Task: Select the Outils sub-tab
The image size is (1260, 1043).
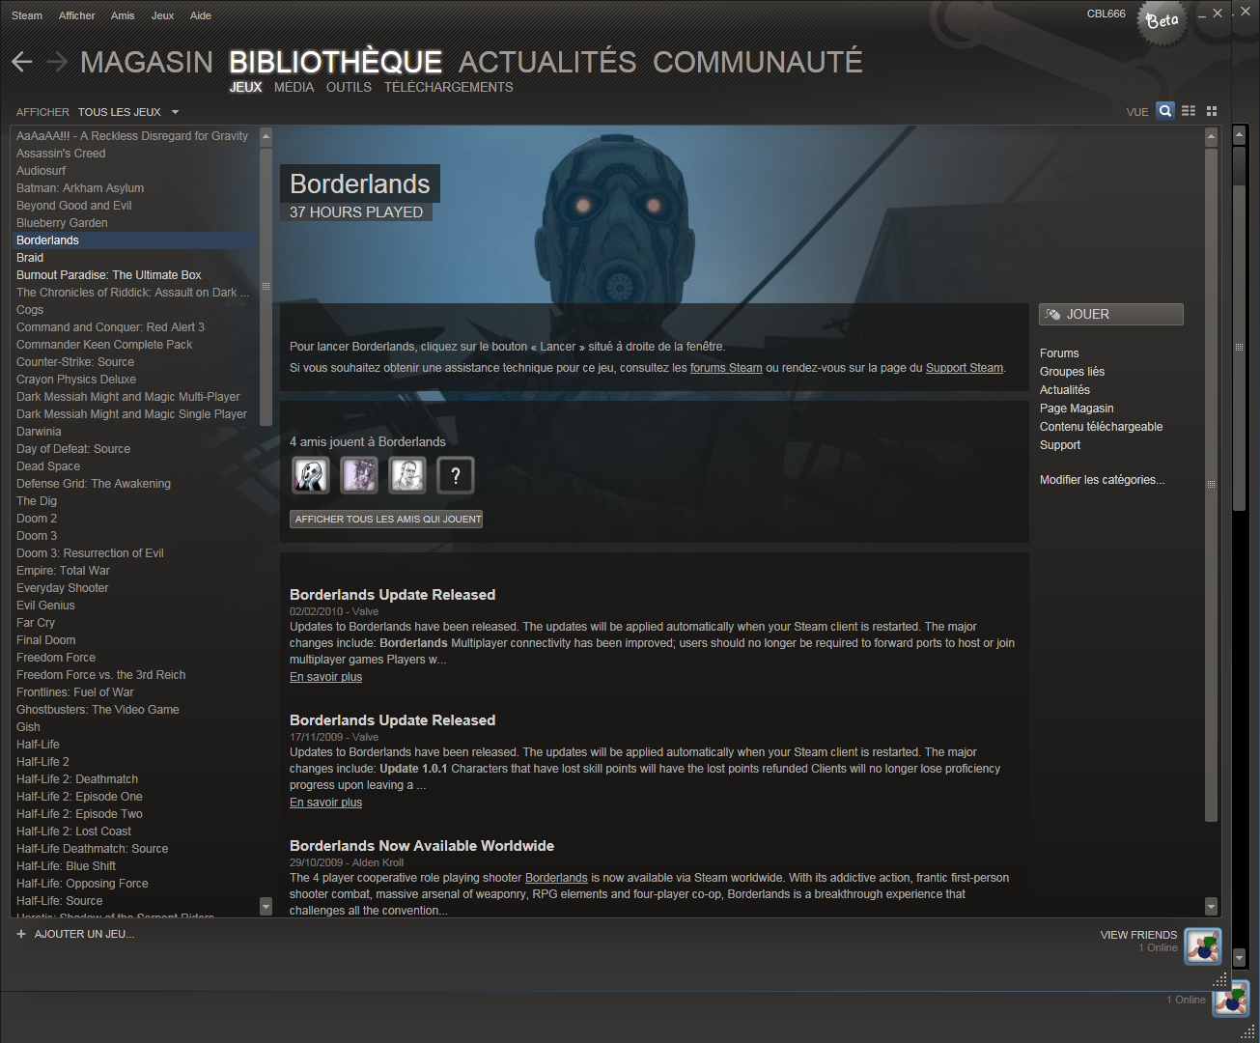Action: [x=349, y=87]
